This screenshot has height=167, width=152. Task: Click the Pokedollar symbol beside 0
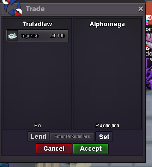coord(36,126)
